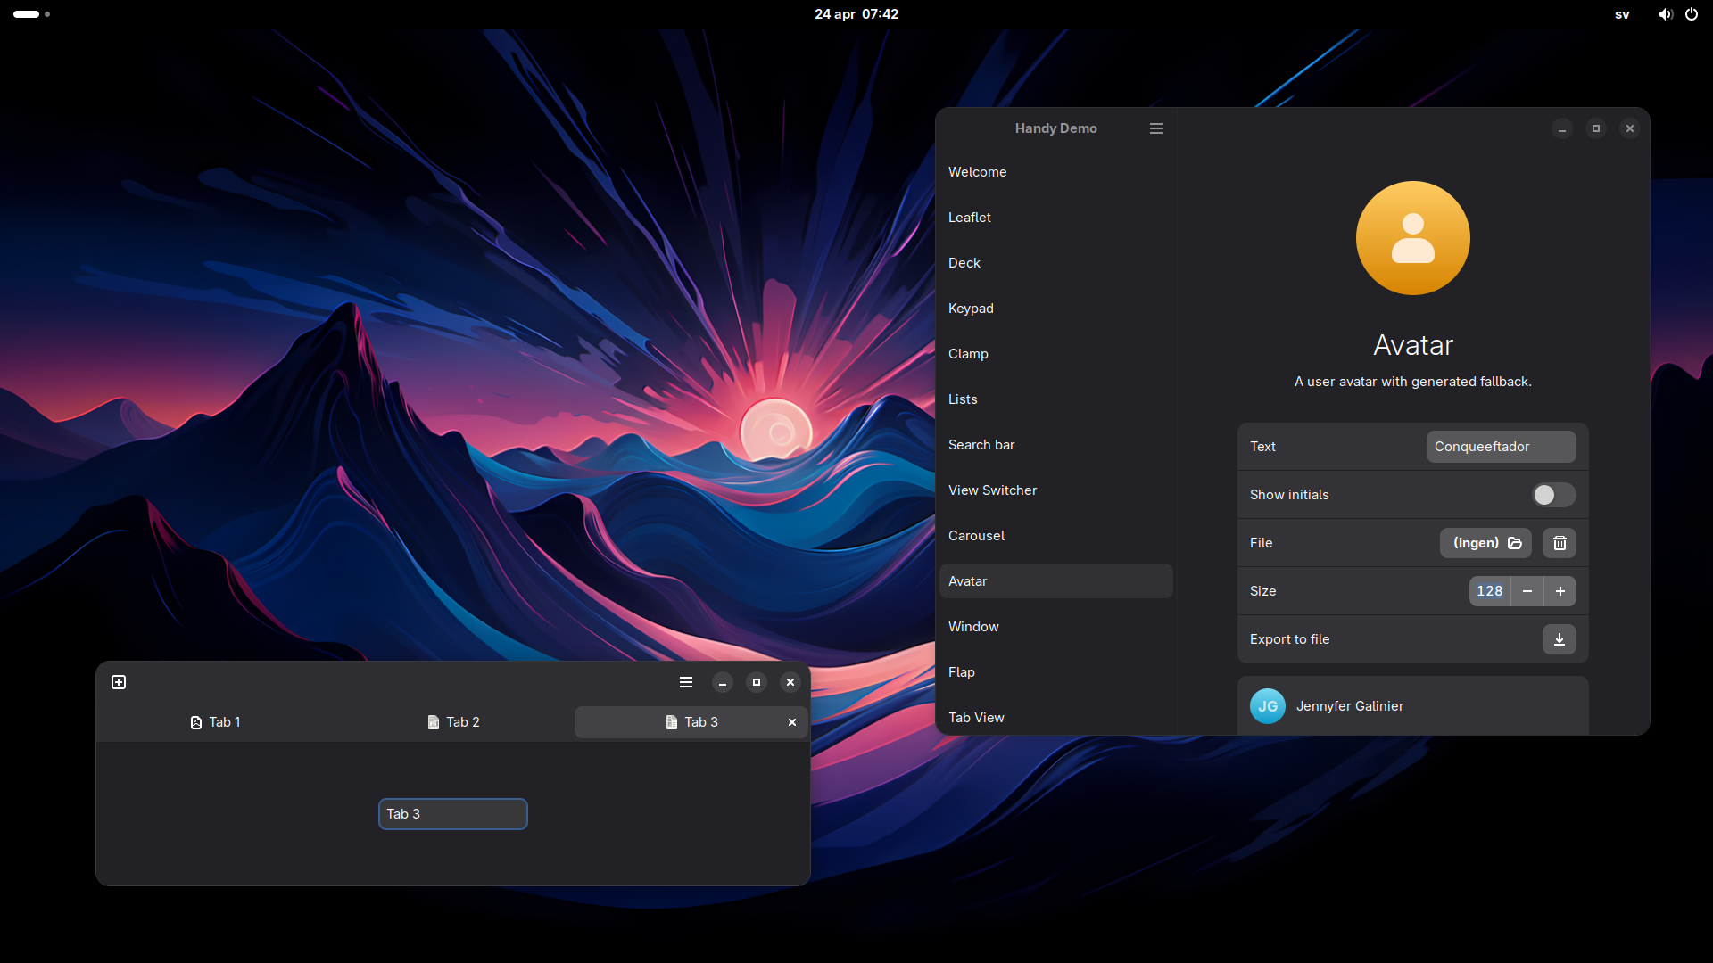
Task: Open the tab window hamburger menu
Action: tap(686, 682)
